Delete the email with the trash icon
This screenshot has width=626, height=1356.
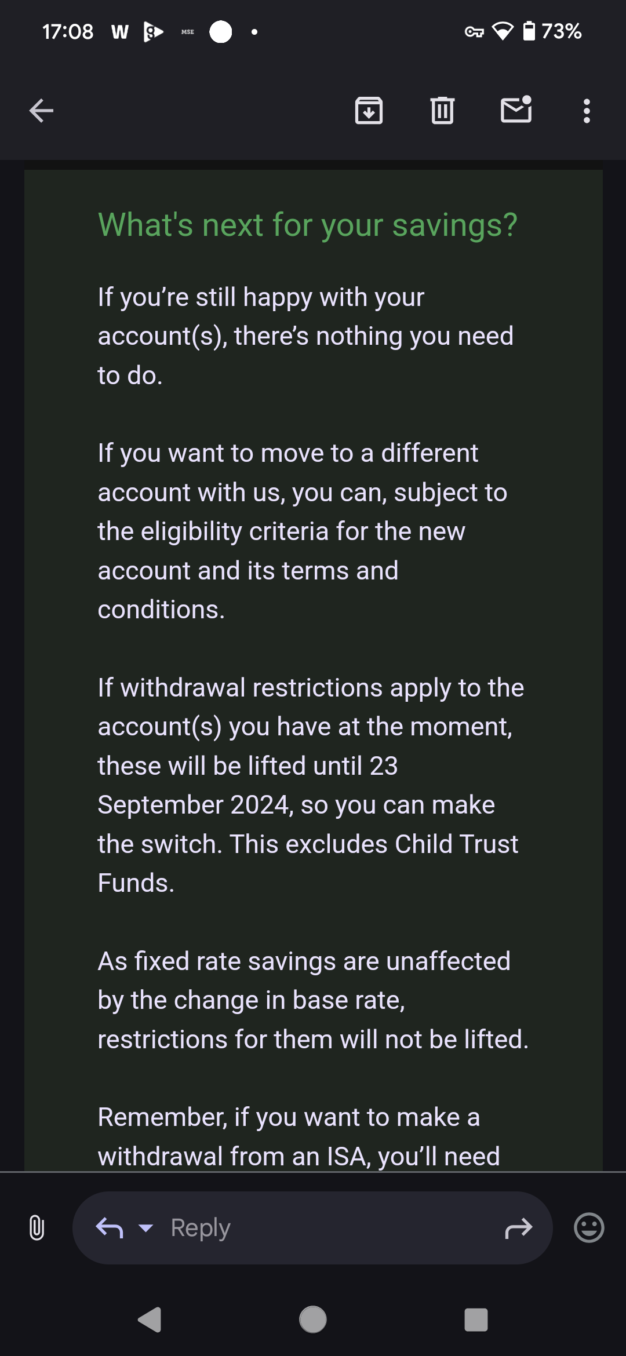[x=442, y=111]
